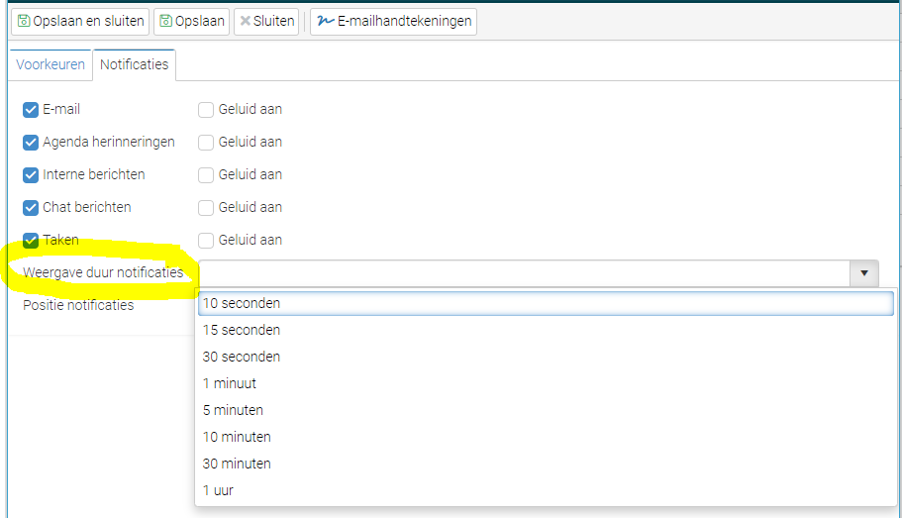Enable Geluid aan for Taken
The height and width of the screenshot is (518, 902).
click(x=206, y=241)
